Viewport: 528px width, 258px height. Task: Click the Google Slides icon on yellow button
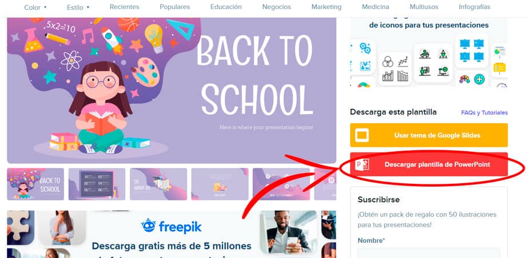click(362, 135)
